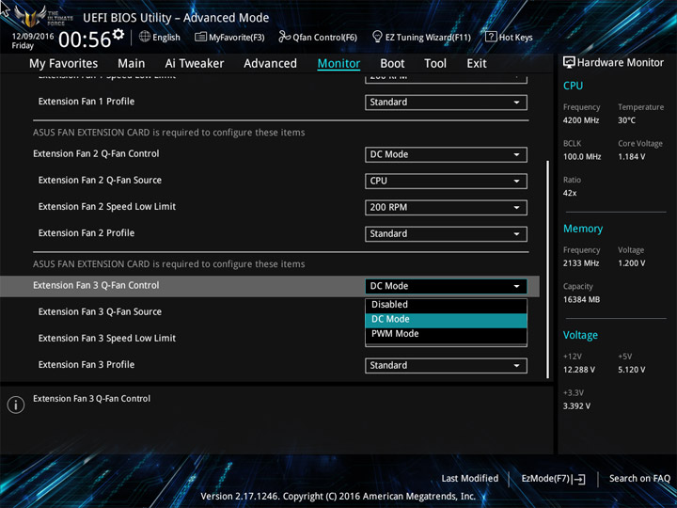Open Extension Fan 1 Profile dropdown
Screen dimensions: 677x508
446,103
